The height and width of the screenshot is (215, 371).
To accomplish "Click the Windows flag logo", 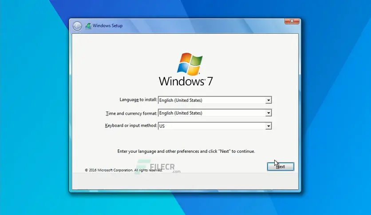I will (189, 64).
